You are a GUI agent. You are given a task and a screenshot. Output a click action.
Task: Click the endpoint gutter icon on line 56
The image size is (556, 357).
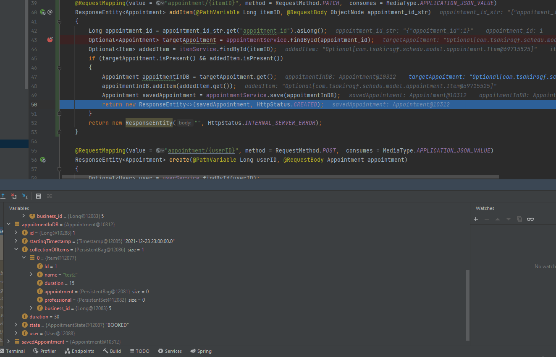(x=42, y=160)
